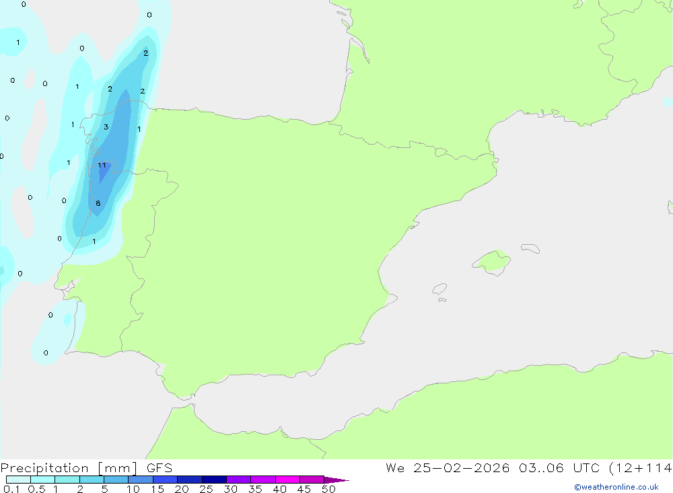Click the above-50 mm legend arrow tip
Image resolution: width=673 pixels, height=493 pixels.
click(x=336, y=480)
